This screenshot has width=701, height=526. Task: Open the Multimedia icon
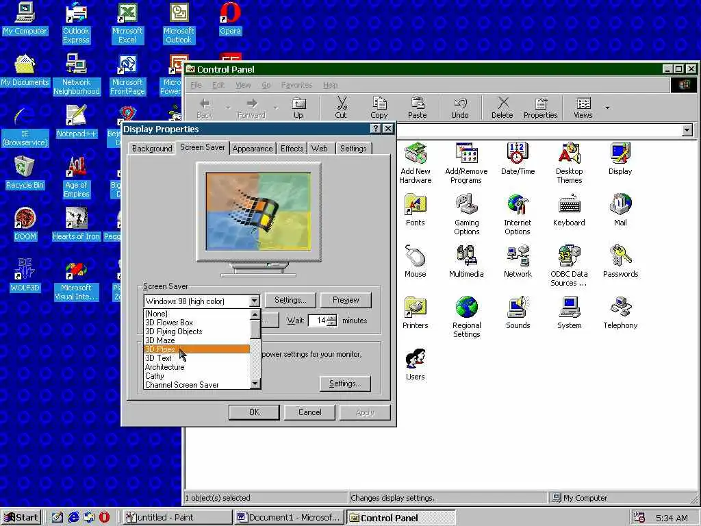[x=466, y=262]
